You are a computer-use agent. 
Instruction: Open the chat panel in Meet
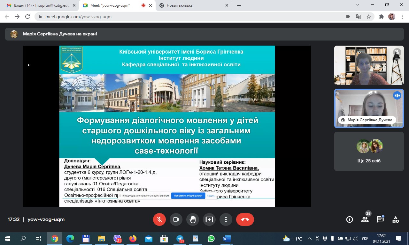point(380,219)
